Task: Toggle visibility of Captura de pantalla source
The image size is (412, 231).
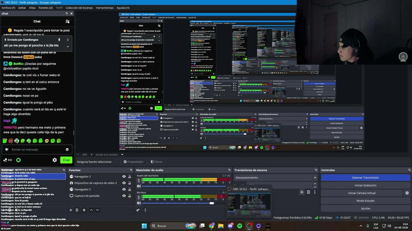Action: pos(124,196)
